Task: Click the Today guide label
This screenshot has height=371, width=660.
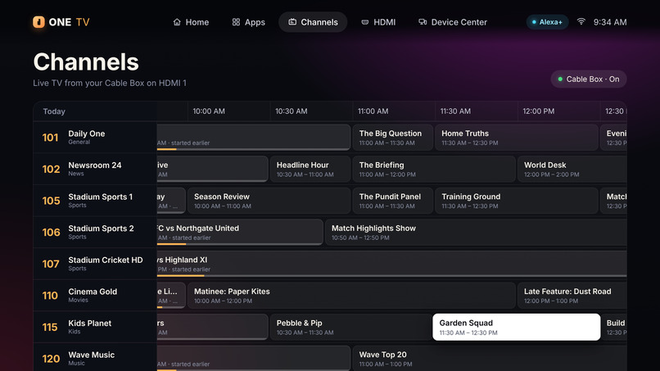Action: [54, 111]
